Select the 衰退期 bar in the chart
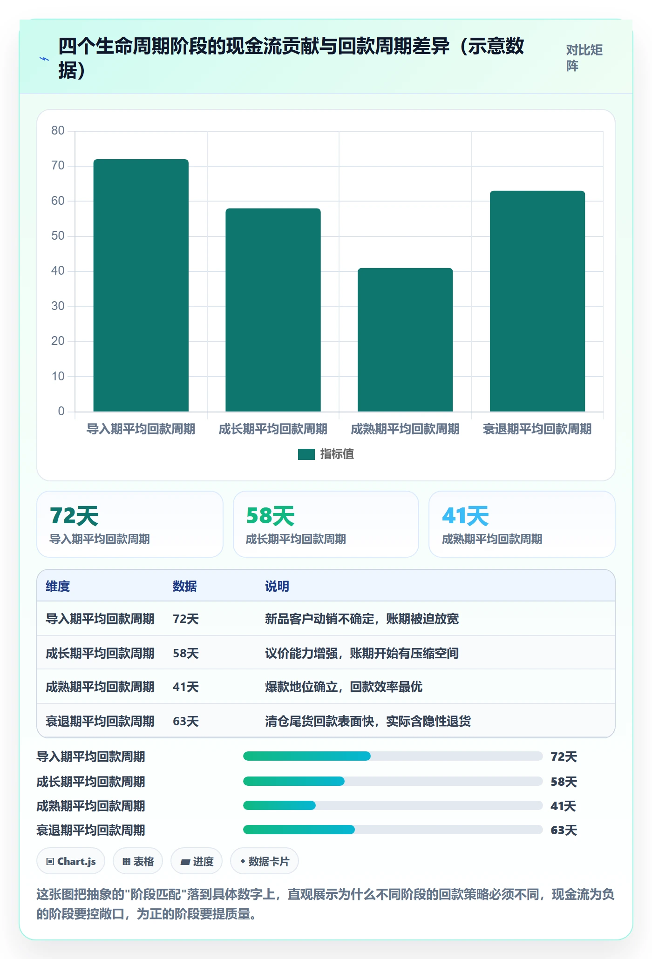 [537, 301]
